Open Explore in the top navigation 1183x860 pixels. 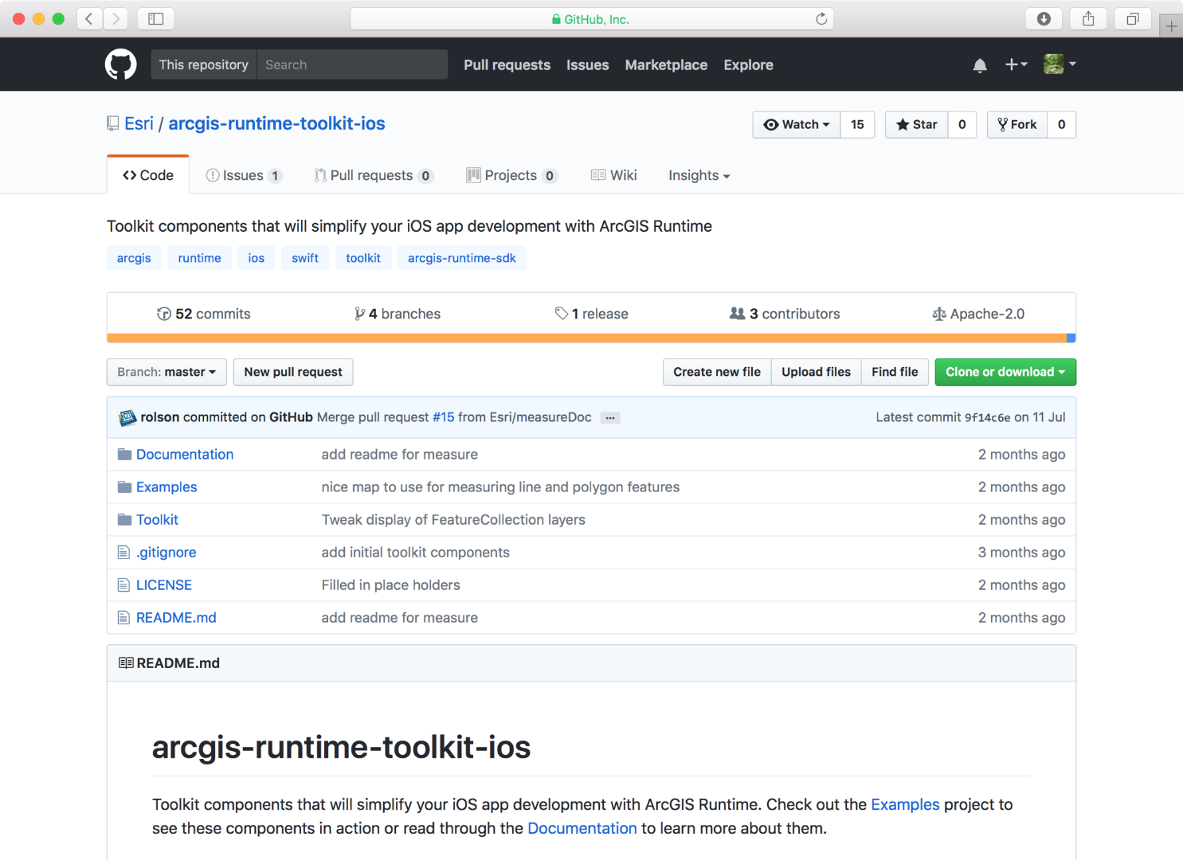(x=749, y=65)
